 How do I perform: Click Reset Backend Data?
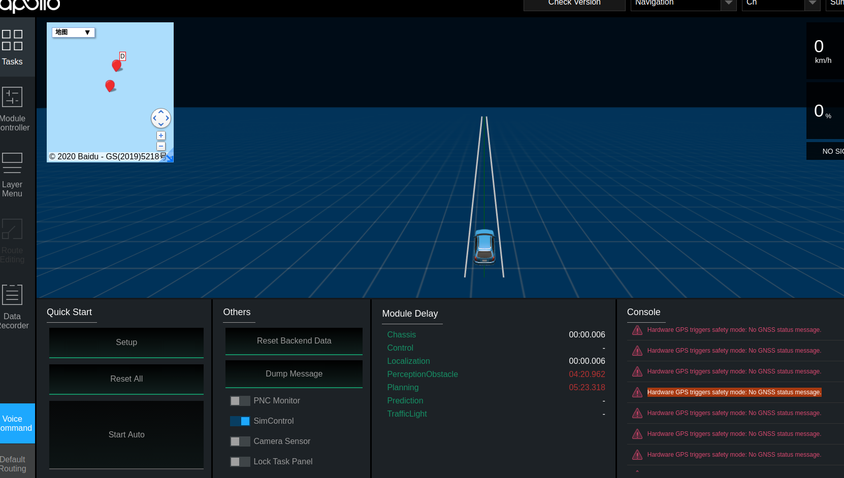294,340
